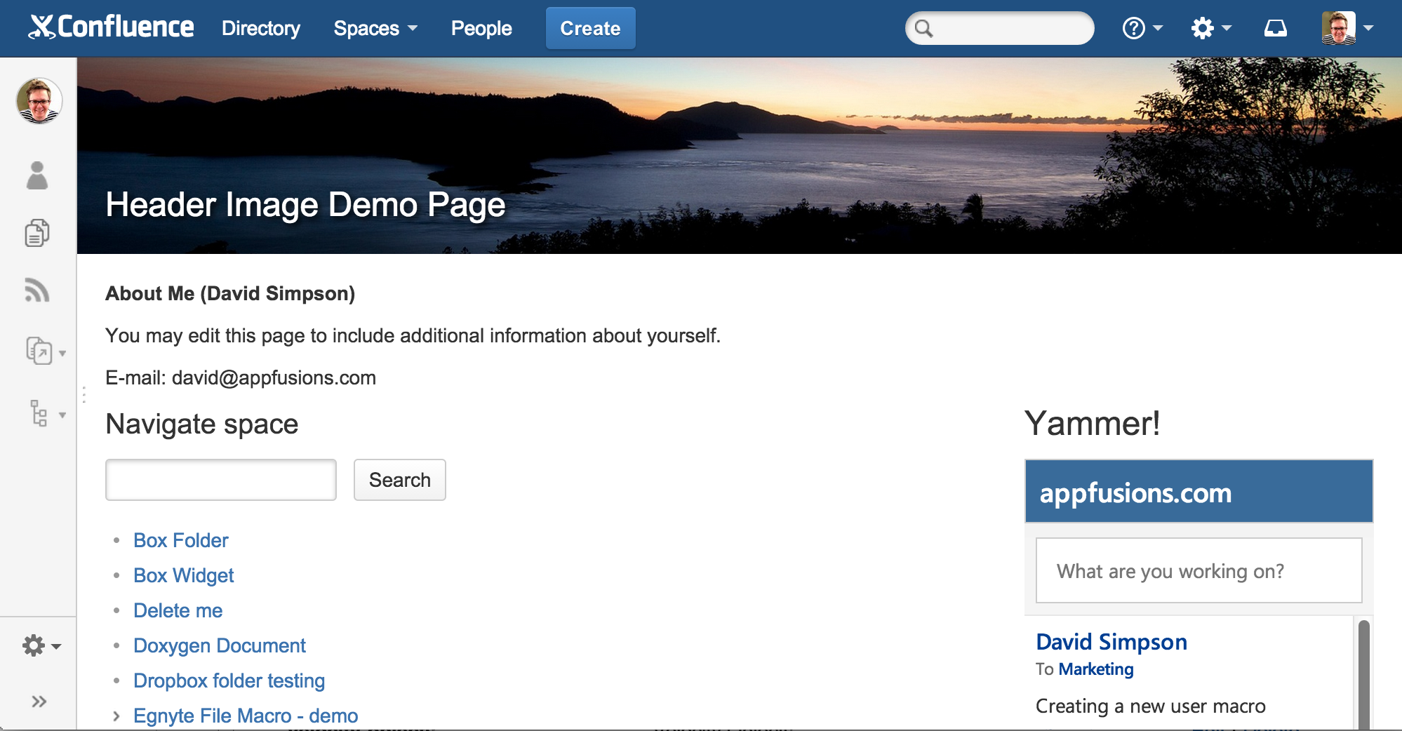Click the 'What are you working on?' field
The height and width of the screenshot is (731, 1402).
click(1199, 570)
